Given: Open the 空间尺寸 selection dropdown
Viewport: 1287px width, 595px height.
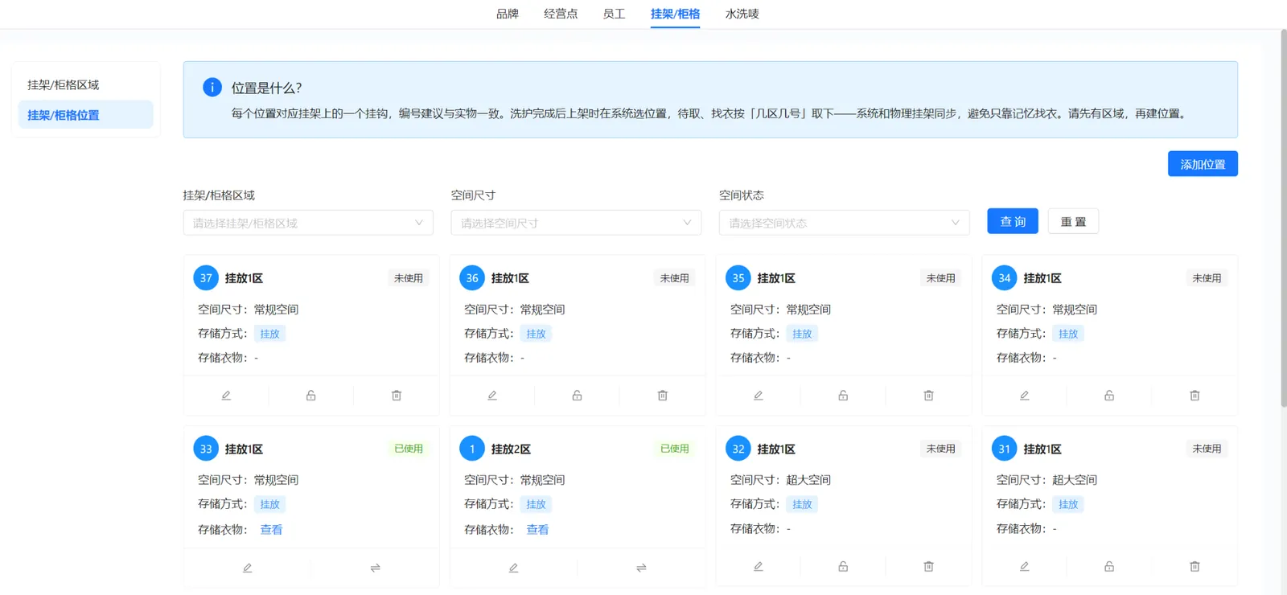Looking at the screenshot, I should click(576, 223).
